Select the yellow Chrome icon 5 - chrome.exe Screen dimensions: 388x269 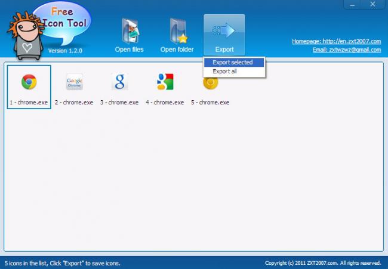[210, 87]
